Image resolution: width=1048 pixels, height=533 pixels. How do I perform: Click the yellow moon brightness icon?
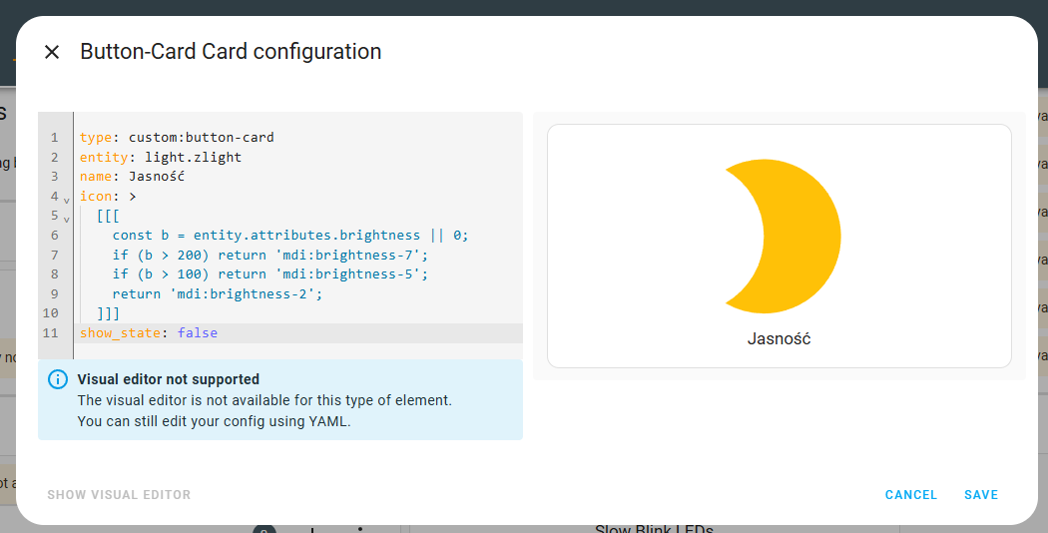click(x=783, y=237)
